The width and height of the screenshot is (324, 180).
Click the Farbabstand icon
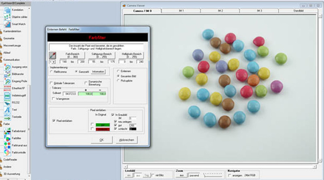(x=7, y=131)
